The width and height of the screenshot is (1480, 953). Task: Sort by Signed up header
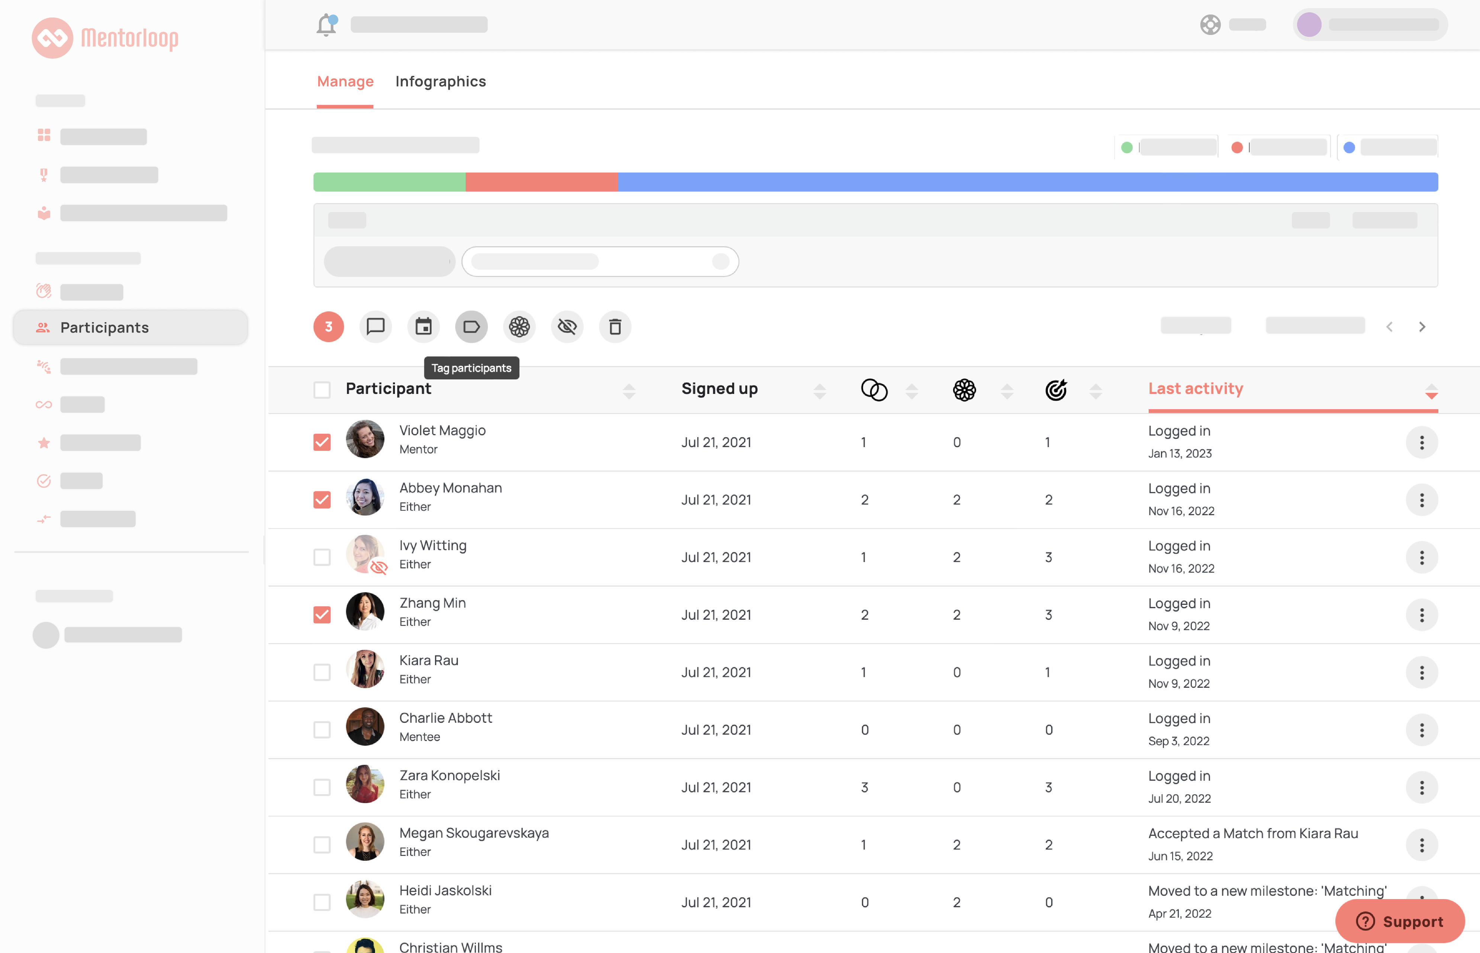pyautogui.click(x=719, y=389)
